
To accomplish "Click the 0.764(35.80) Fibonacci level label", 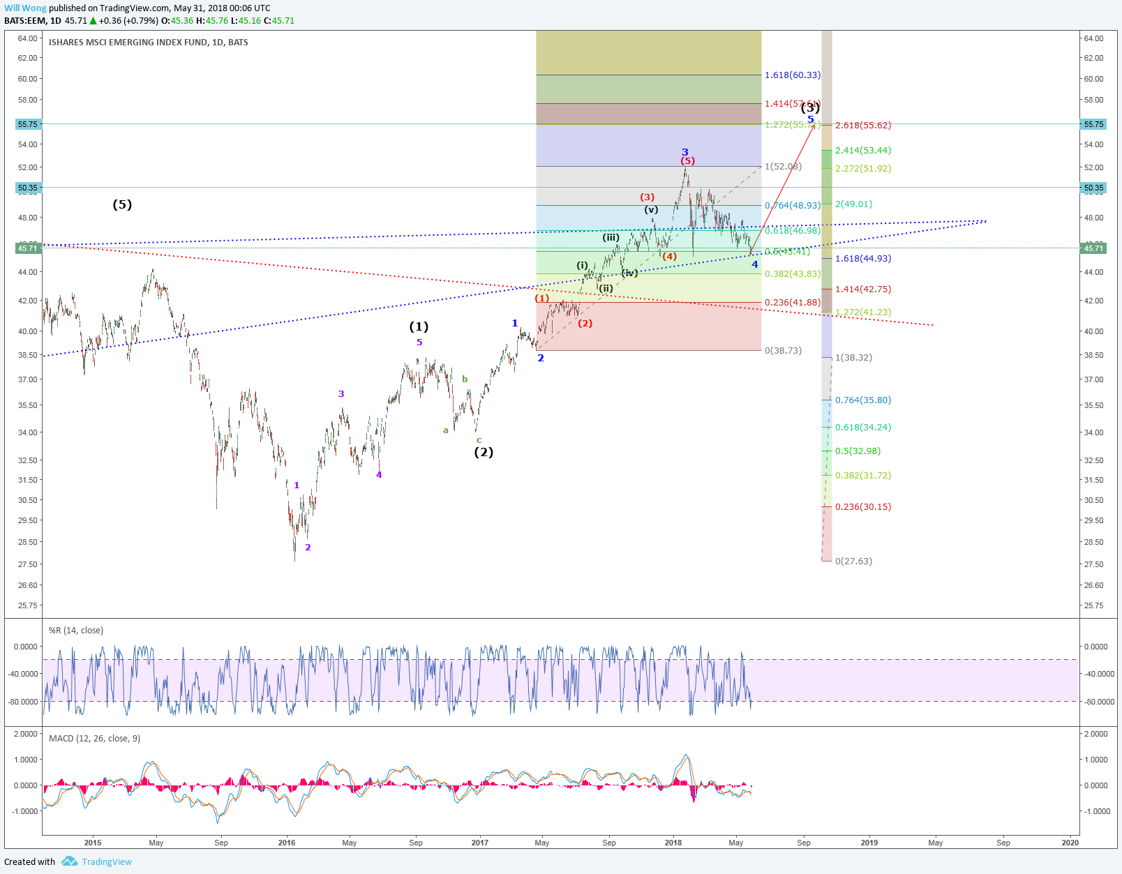I will coord(863,400).
